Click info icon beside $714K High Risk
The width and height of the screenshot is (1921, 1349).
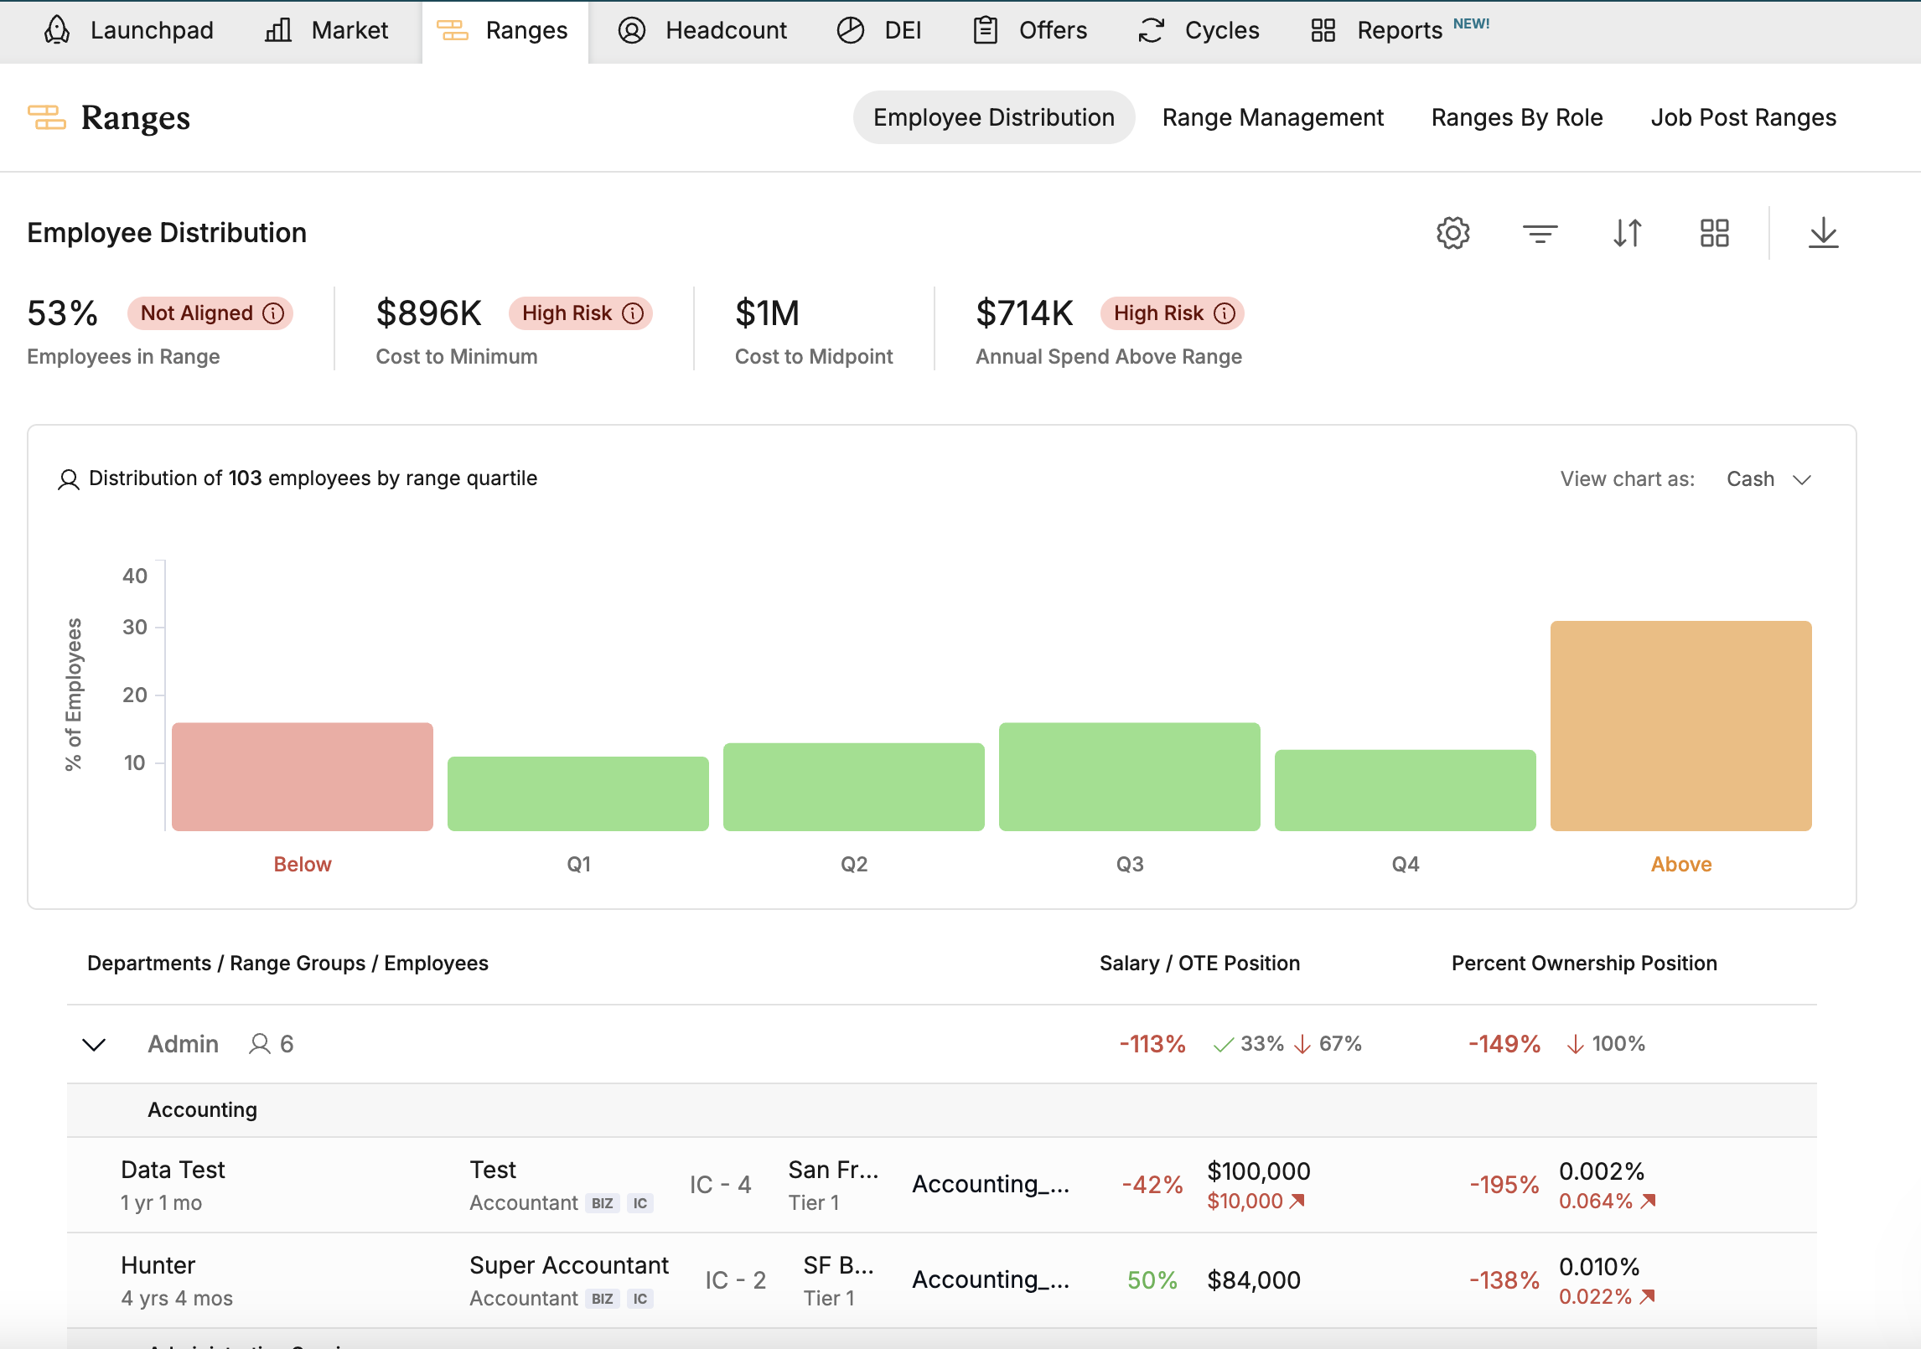tap(1225, 313)
